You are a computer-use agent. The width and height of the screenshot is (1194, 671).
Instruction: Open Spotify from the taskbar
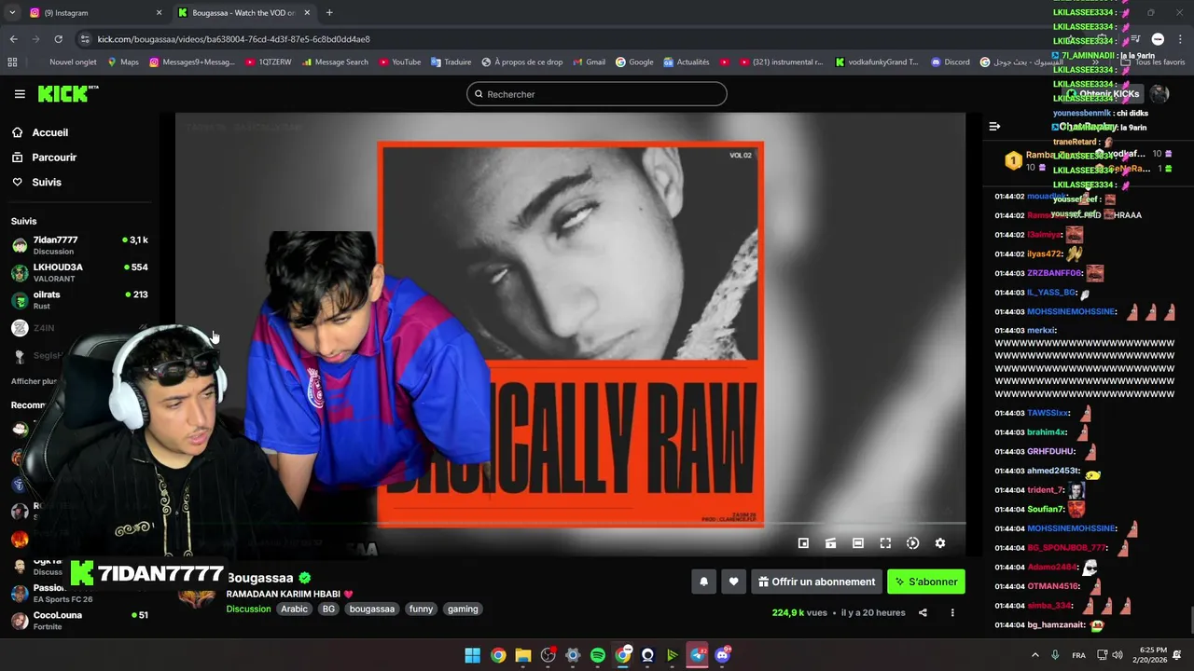598,655
